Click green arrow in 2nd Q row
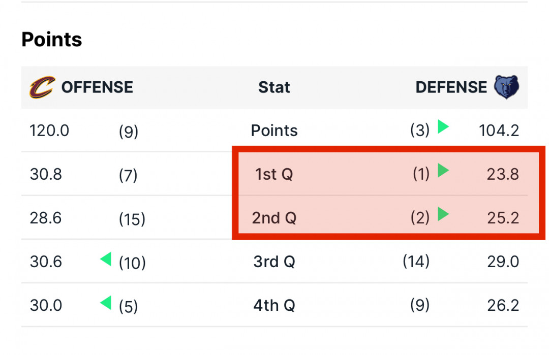 point(443,214)
